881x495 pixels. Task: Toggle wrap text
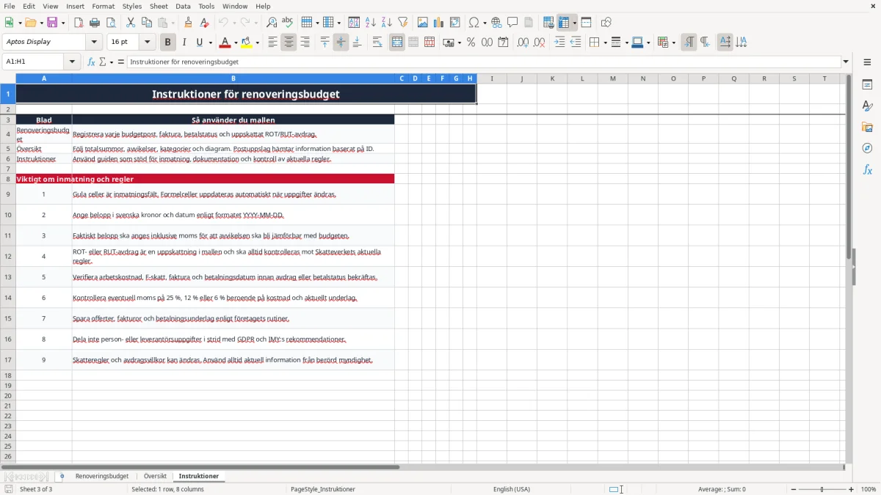tap(377, 43)
